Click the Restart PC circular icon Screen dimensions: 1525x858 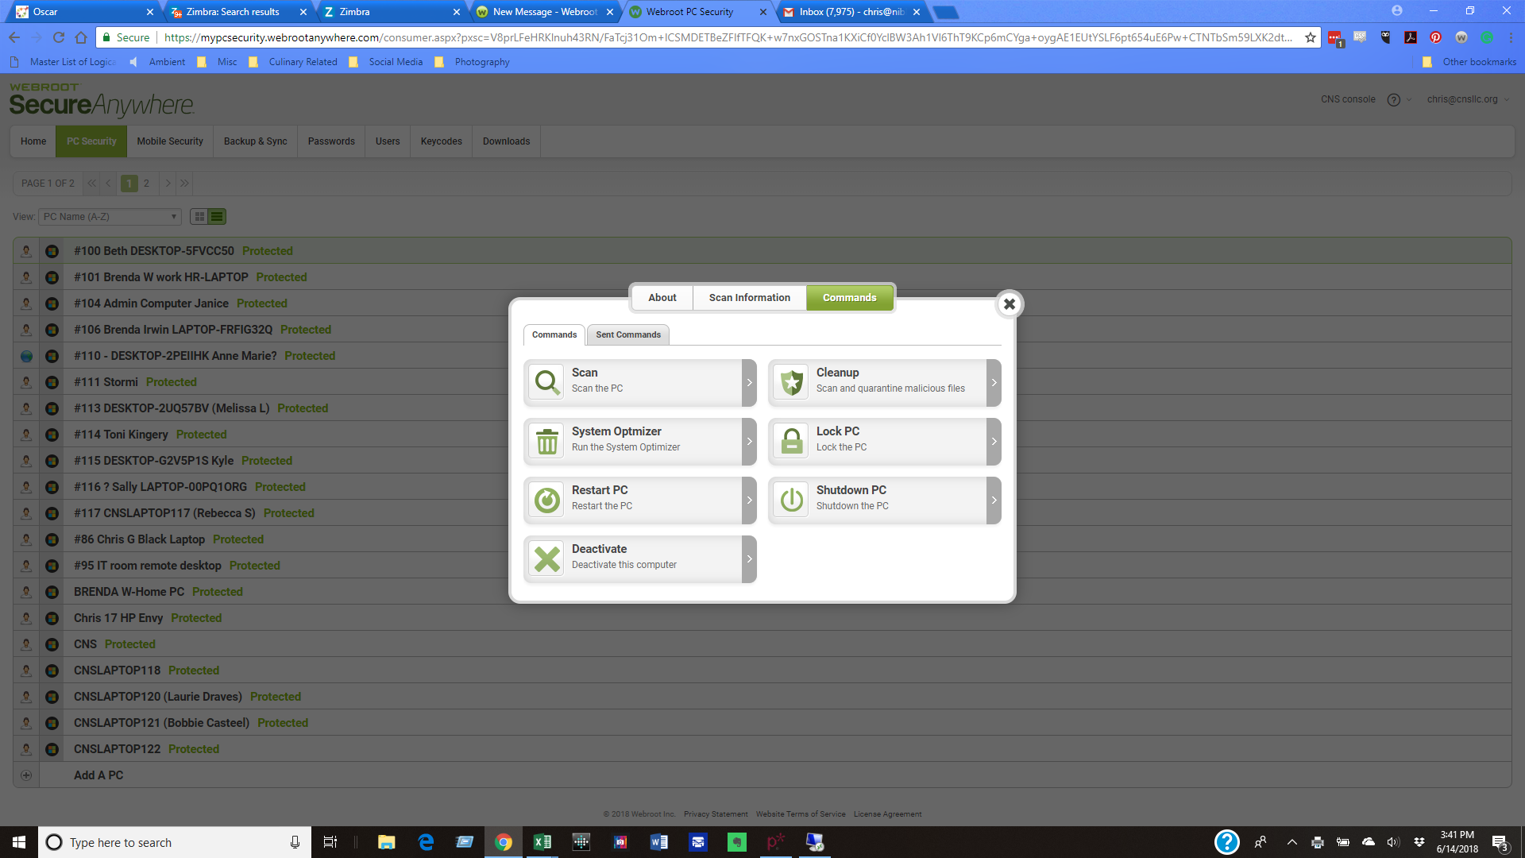pos(547,500)
